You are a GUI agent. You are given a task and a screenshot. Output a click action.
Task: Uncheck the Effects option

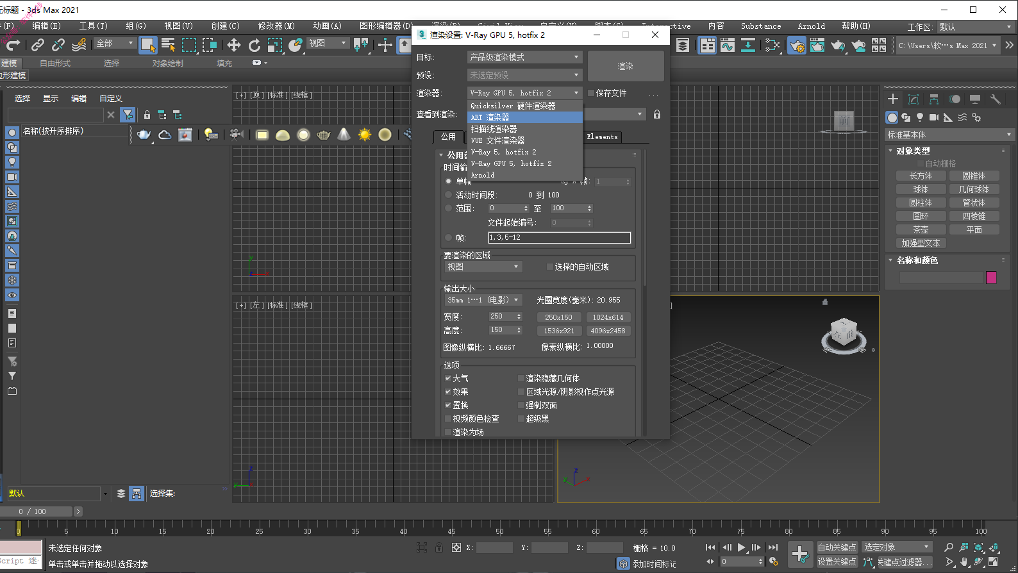[x=448, y=392]
